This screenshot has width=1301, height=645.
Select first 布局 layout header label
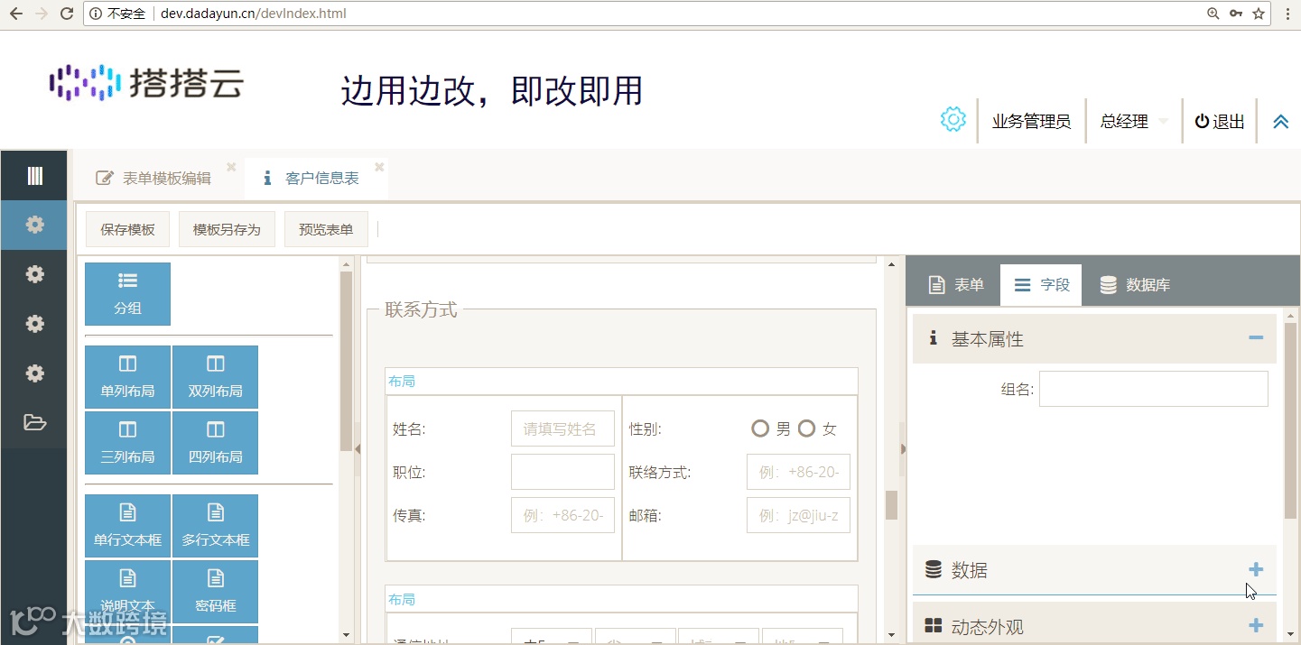402,382
